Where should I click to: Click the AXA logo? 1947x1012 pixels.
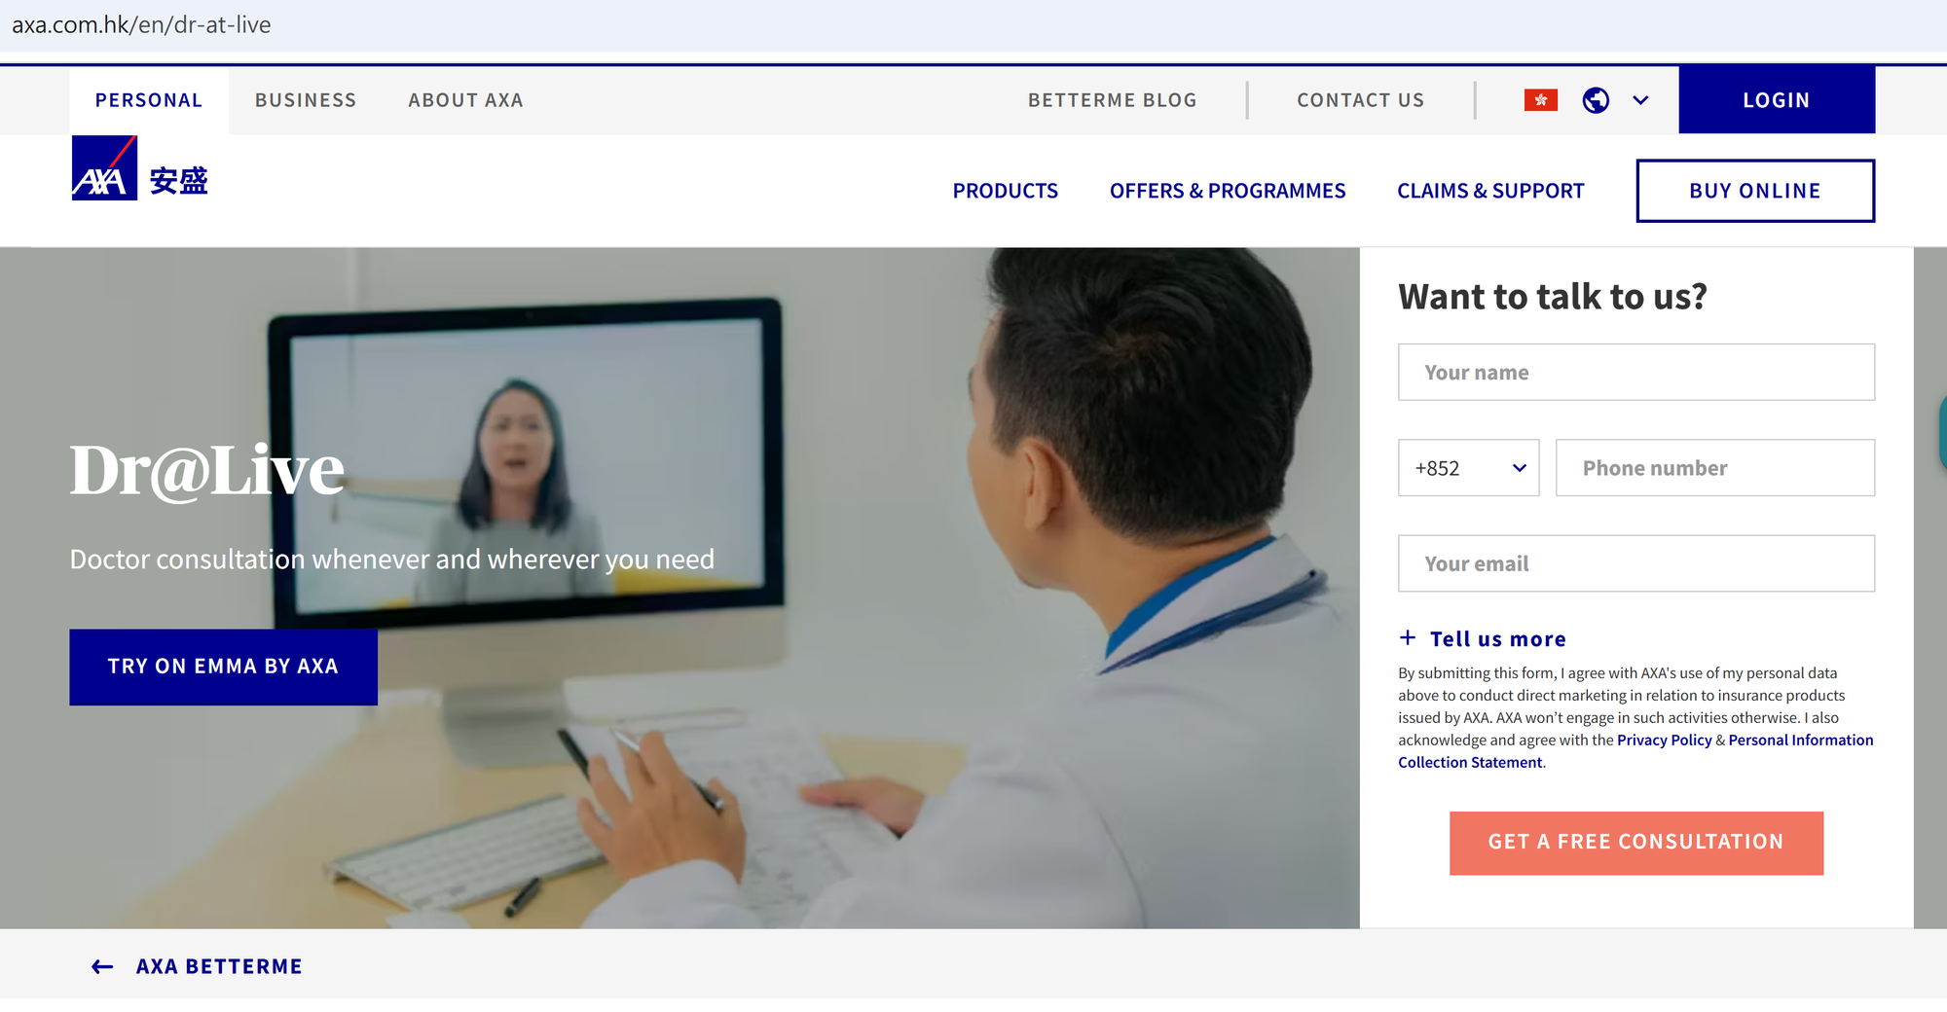[x=140, y=168]
